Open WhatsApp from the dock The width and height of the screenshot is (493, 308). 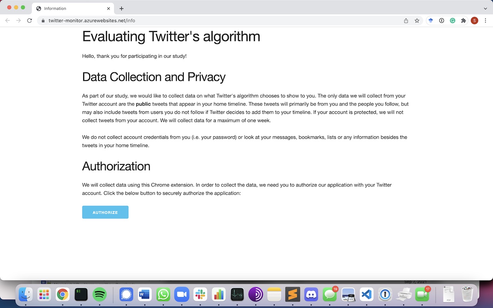(163, 295)
